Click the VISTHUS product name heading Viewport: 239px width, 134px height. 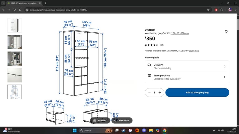[x=150, y=30]
